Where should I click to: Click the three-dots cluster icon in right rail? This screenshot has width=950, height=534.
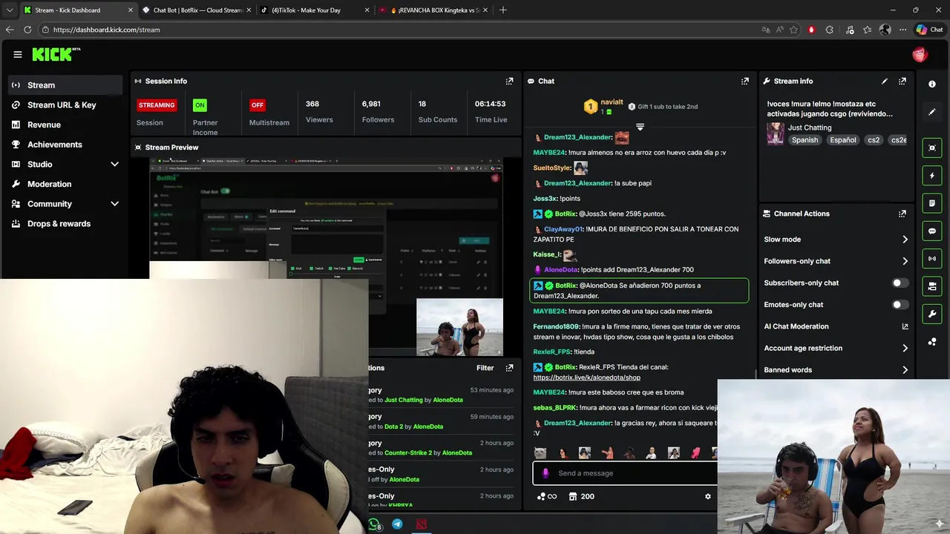932,342
